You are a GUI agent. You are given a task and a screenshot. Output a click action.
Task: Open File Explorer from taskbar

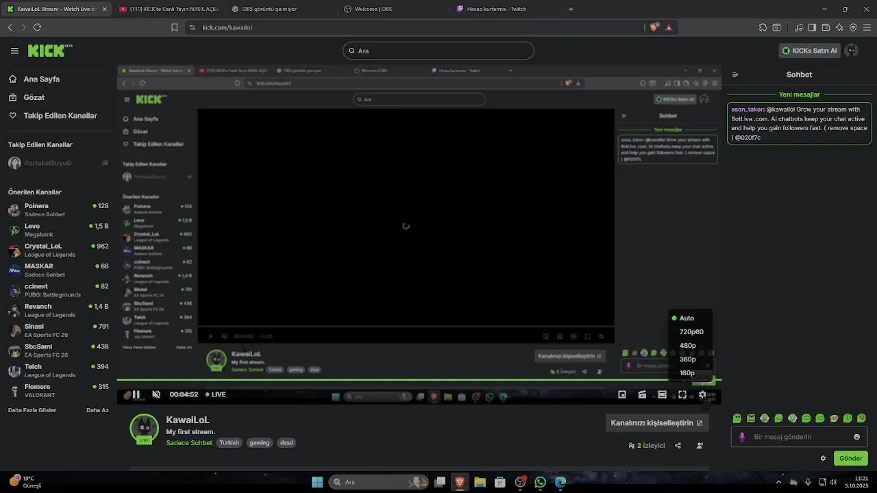pyautogui.click(x=480, y=482)
